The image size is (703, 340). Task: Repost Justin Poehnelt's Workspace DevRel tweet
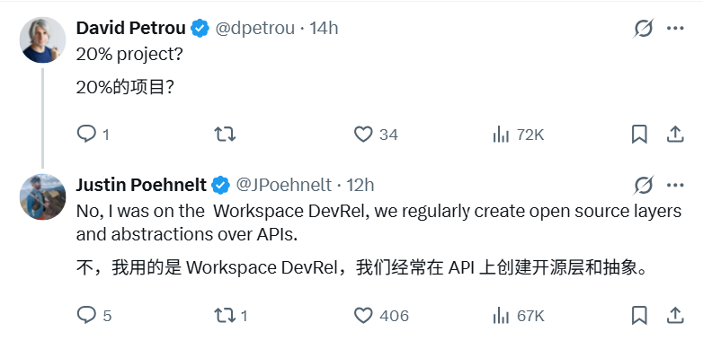point(231,316)
